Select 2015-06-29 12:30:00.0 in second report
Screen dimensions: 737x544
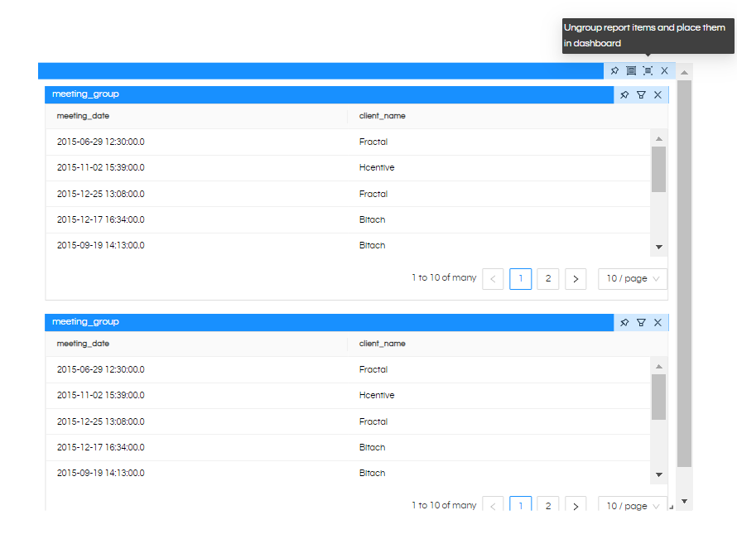click(x=100, y=370)
